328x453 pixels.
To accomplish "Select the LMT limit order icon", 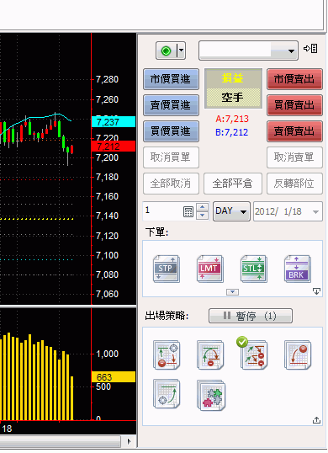I will point(210,269).
